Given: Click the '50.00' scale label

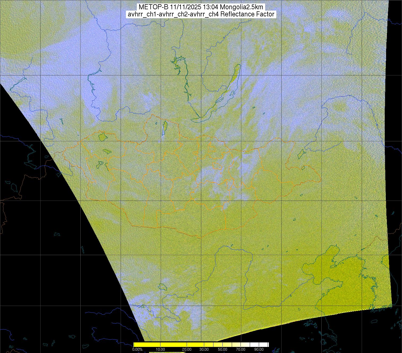Looking at the screenshot, I should [x=223, y=350].
